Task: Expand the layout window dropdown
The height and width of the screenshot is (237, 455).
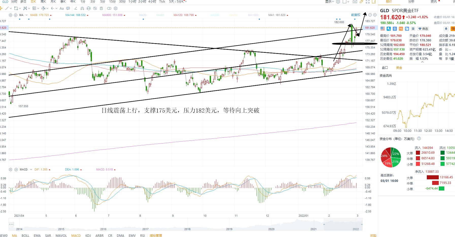Action: click(348, 2)
